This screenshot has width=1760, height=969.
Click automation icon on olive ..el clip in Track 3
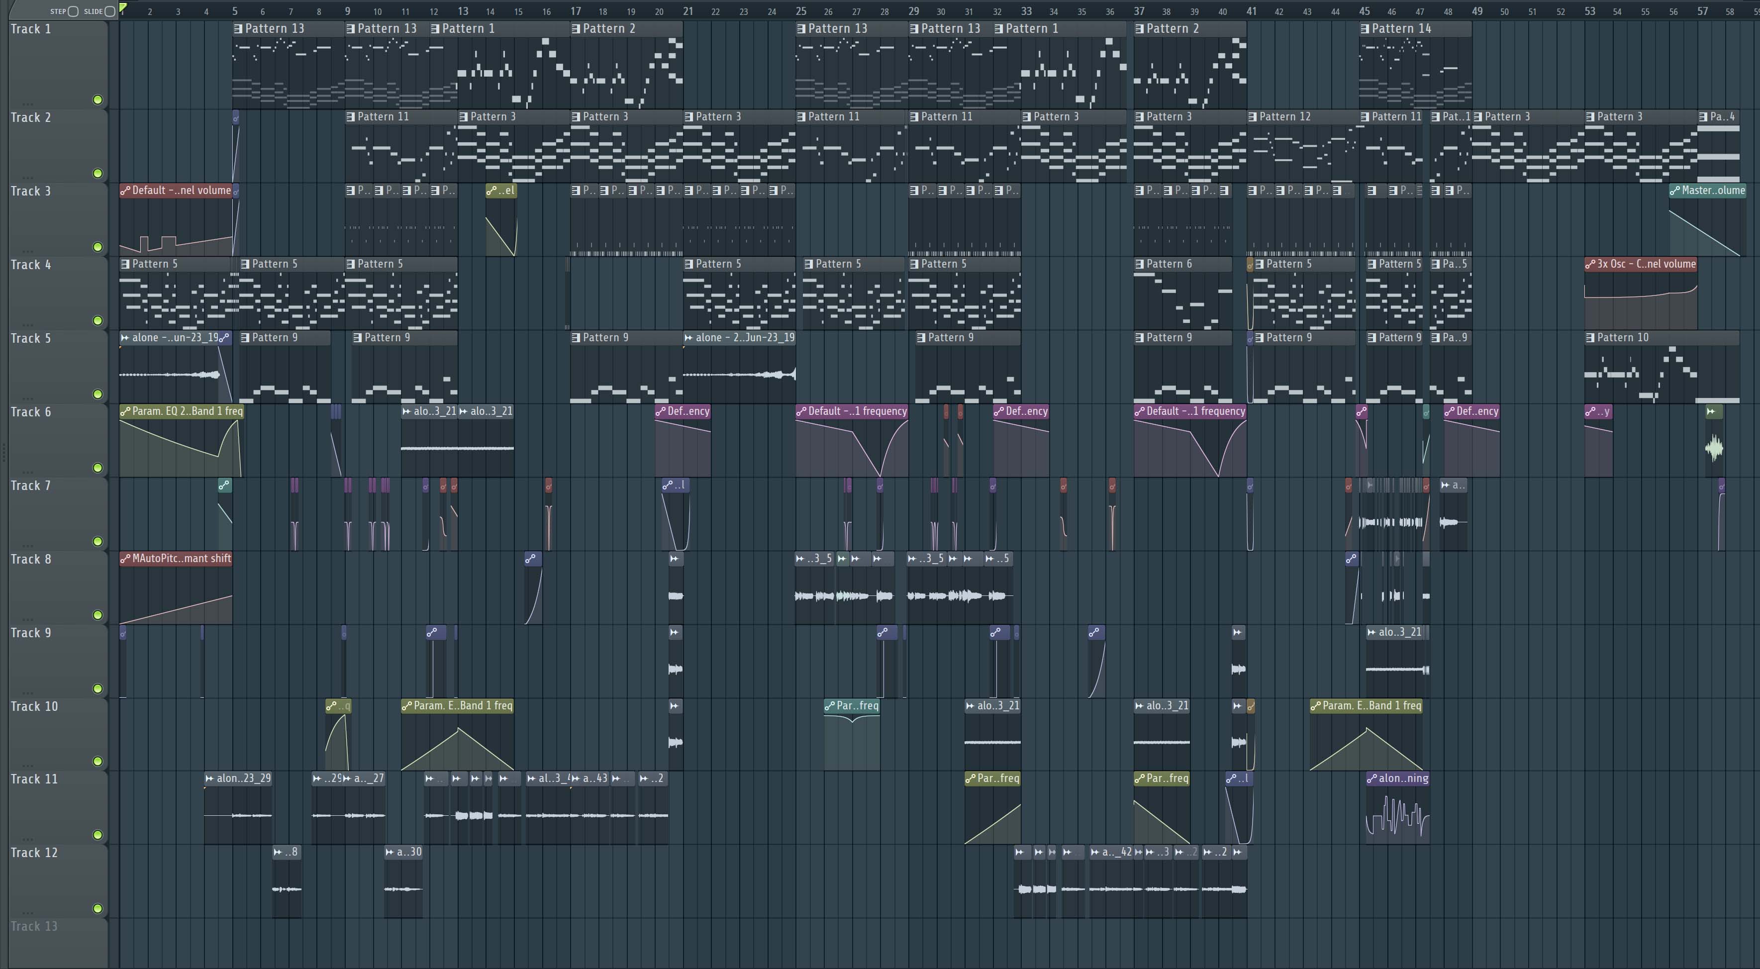492,191
